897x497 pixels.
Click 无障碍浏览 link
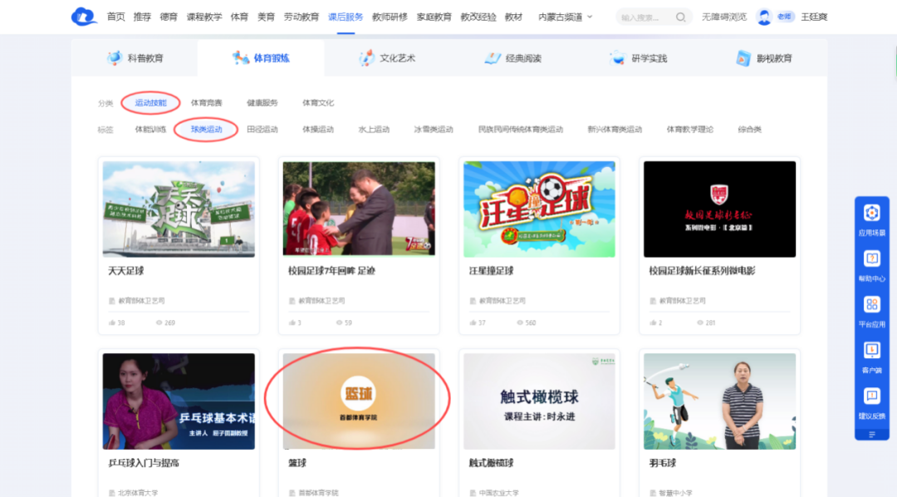click(724, 17)
